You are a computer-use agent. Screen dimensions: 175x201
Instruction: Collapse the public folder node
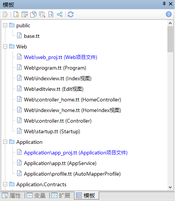pyautogui.click(x=5, y=25)
